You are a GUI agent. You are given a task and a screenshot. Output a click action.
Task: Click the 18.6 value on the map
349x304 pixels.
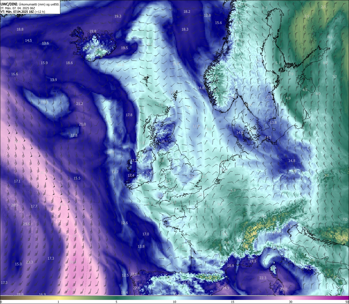[x=69, y=63]
